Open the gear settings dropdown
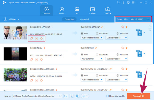 point(85,96)
